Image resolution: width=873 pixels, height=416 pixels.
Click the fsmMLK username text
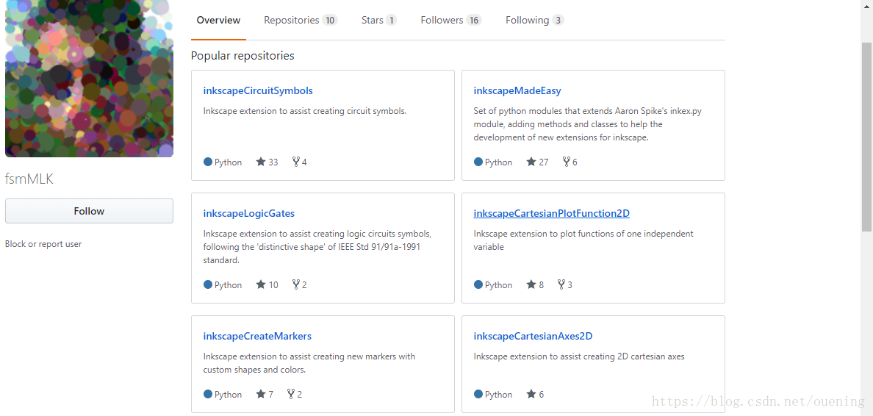pyautogui.click(x=29, y=179)
